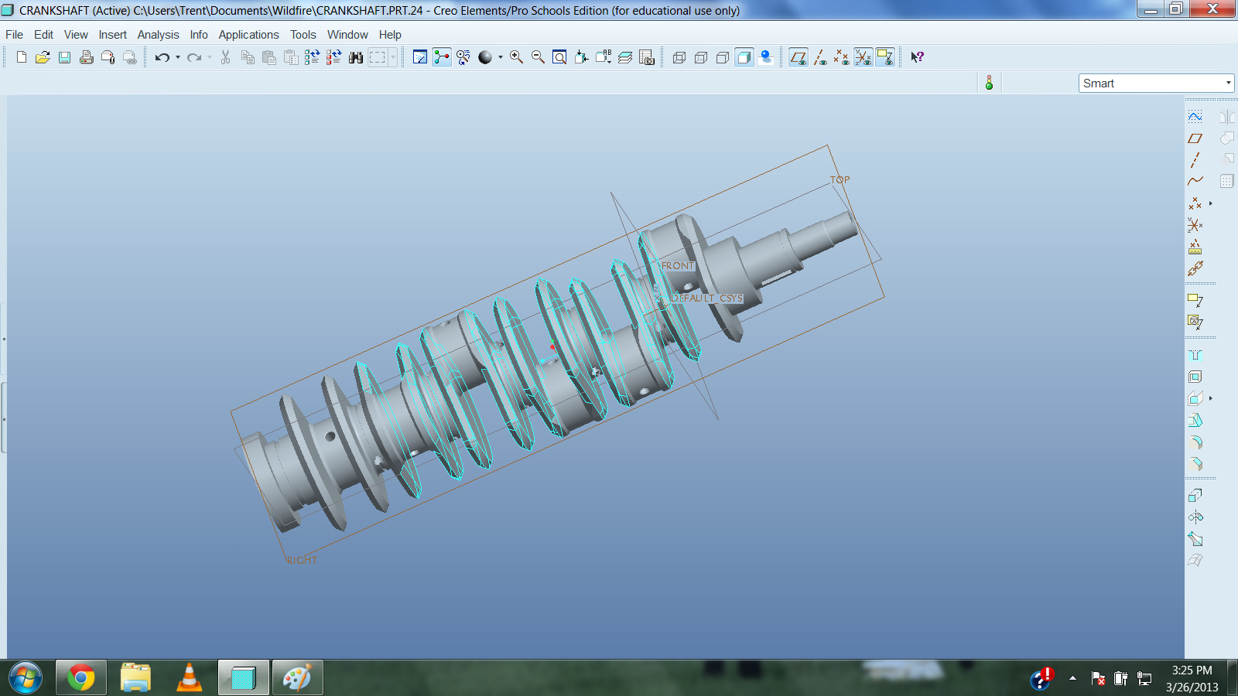This screenshot has width=1238, height=696.
Task: Click the Sketch tool icon
Action: (1195, 116)
